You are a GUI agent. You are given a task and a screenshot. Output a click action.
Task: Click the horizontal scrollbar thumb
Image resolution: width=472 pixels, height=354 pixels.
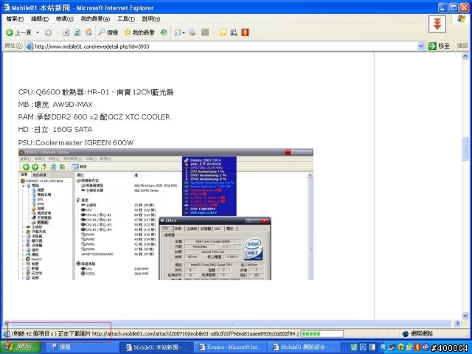click(231, 323)
